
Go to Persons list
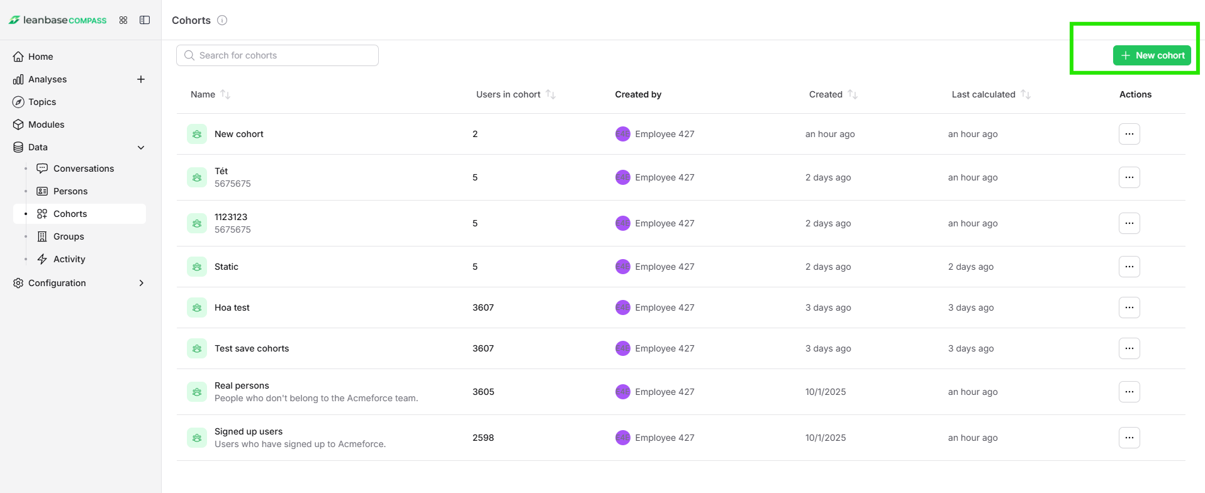pyautogui.click(x=70, y=191)
